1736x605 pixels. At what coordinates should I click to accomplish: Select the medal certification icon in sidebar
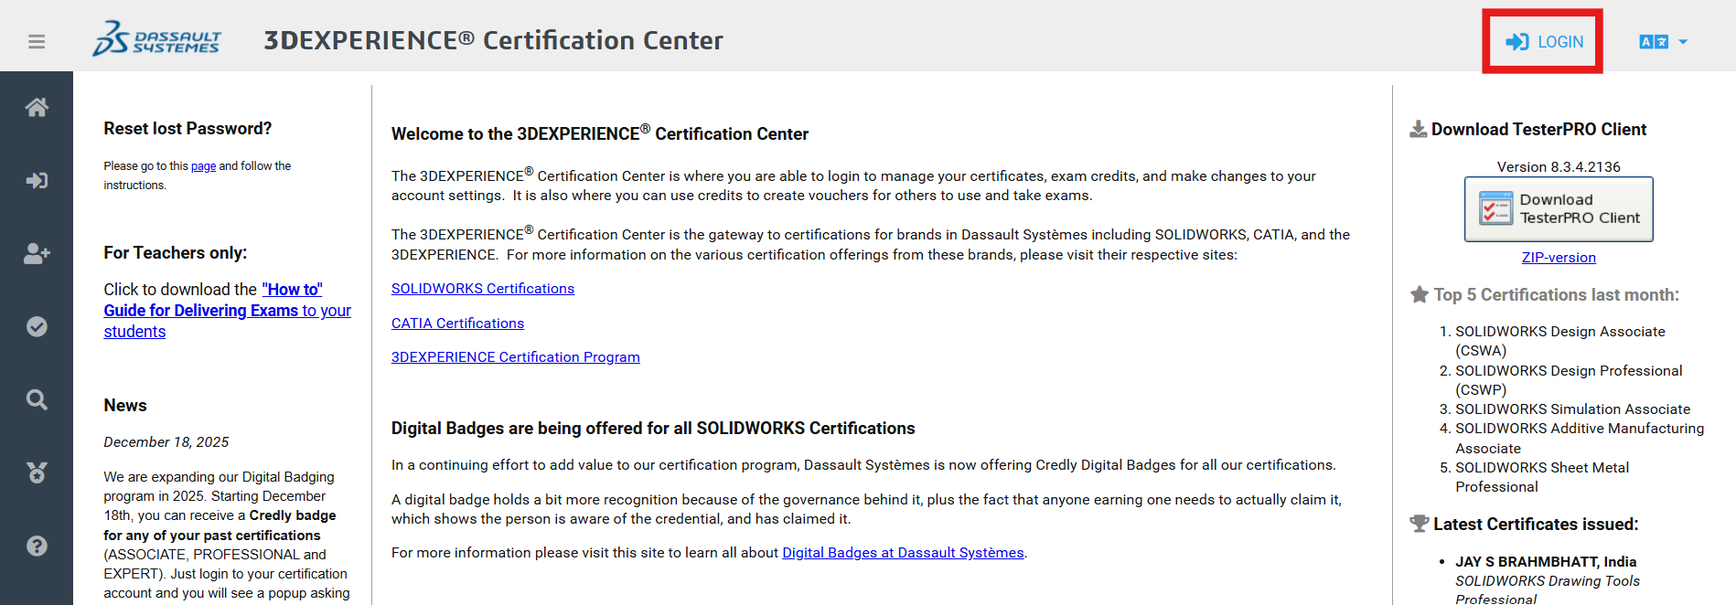[37, 472]
